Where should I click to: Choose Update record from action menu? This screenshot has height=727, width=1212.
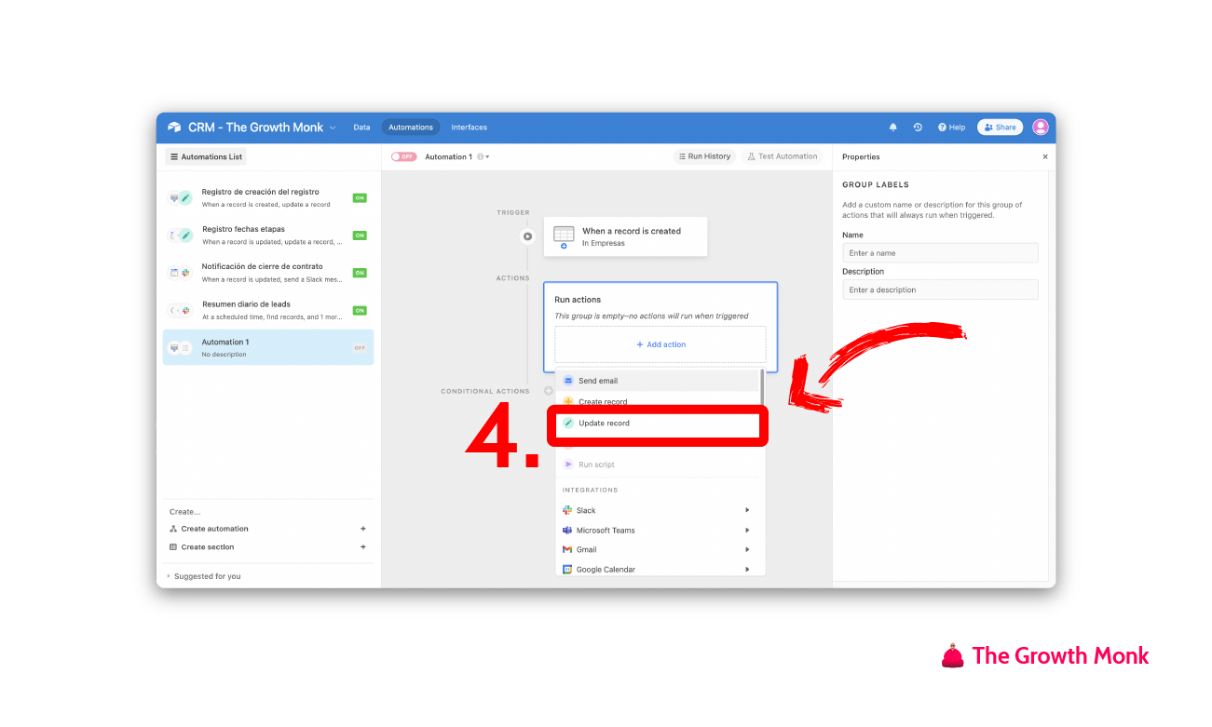coord(658,424)
